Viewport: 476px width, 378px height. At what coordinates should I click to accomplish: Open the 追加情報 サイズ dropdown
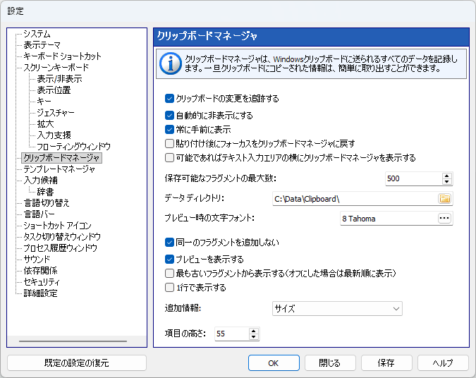[x=337, y=308]
